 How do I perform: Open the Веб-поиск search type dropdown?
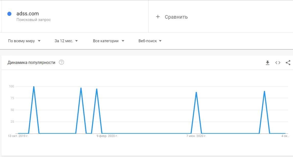[150, 41]
